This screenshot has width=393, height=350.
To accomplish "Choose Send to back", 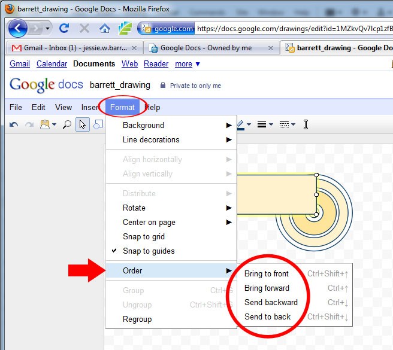I will pos(295,316).
